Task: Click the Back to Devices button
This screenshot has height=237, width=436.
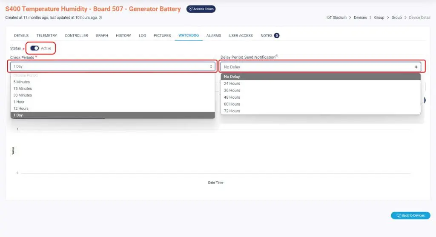Action: (x=410, y=215)
